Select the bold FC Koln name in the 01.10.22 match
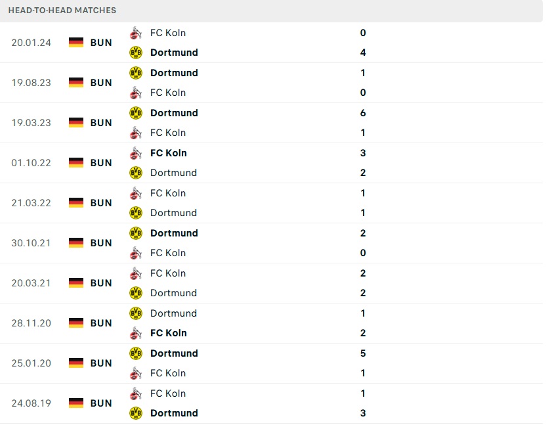Image resolution: width=550 pixels, height=425 pixels. [169, 153]
